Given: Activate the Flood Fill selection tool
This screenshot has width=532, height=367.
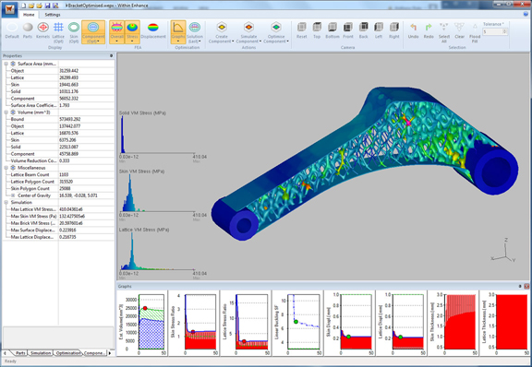Looking at the screenshot, I should (x=475, y=32).
